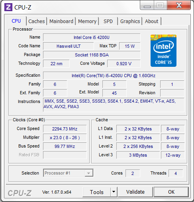Click the Cores count value 2
194x202 pixels.
pos(133,173)
